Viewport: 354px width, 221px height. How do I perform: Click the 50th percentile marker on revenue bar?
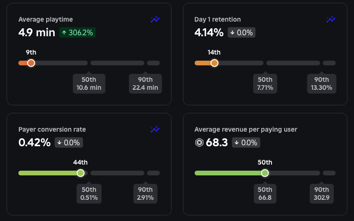(265, 173)
